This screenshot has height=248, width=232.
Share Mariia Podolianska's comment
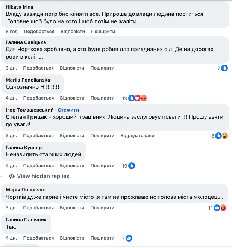tap(102, 98)
